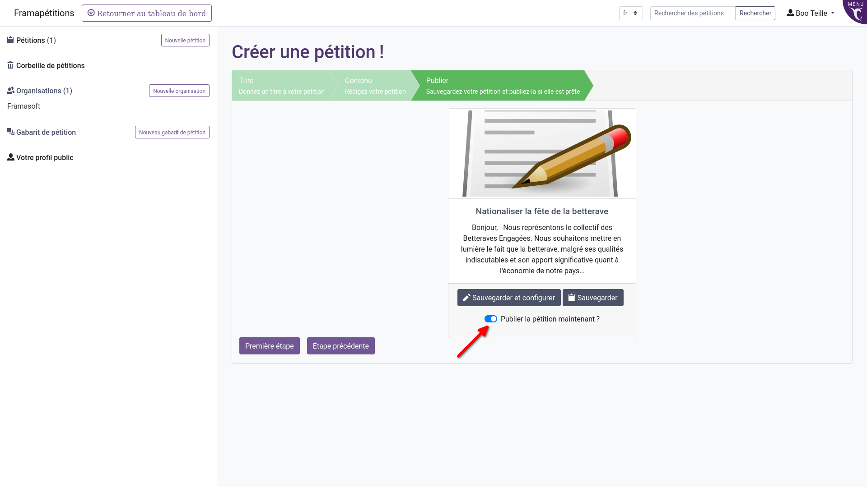Click the save icon on the Sauvegarder button
867x487 pixels.
tap(572, 298)
